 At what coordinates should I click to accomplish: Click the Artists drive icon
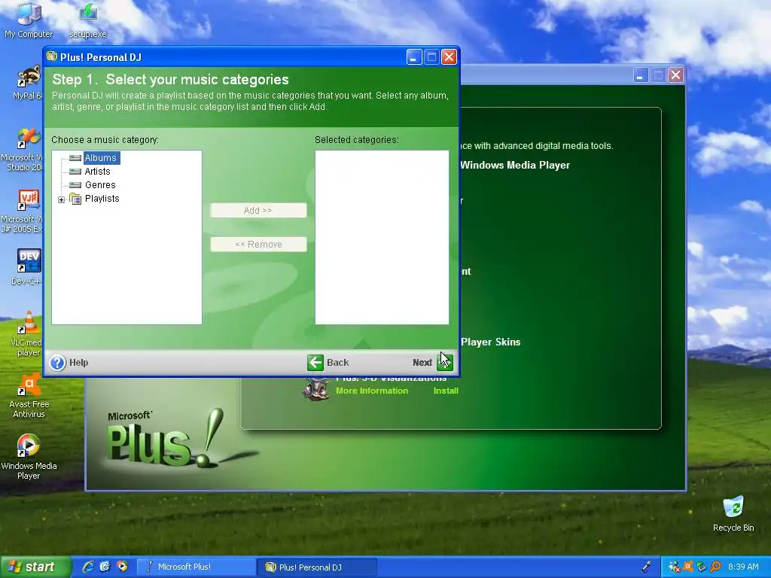[75, 172]
